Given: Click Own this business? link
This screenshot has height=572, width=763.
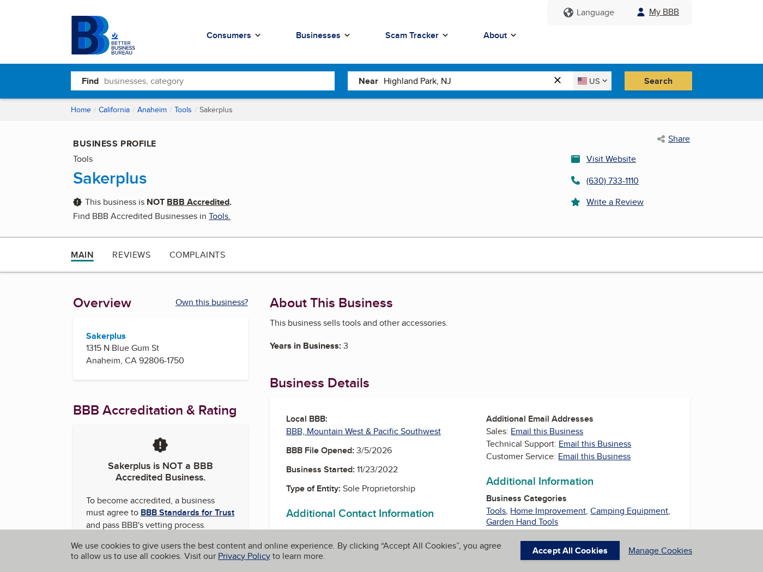Looking at the screenshot, I should tap(211, 302).
